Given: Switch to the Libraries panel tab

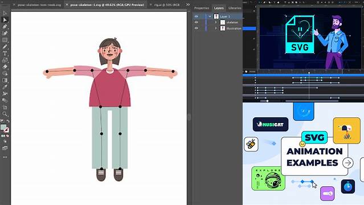Looking at the screenshot, I should tap(235, 8).
